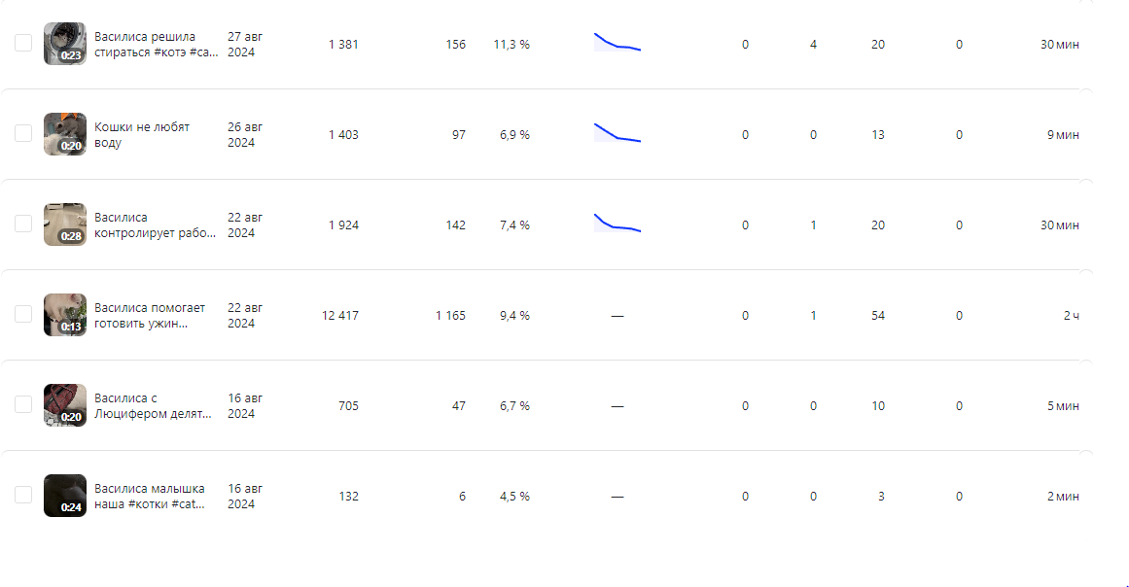Open "Василиса помогает готовить ужин..." title
Viewport: 1129px width, 587px height.
(x=150, y=315)
